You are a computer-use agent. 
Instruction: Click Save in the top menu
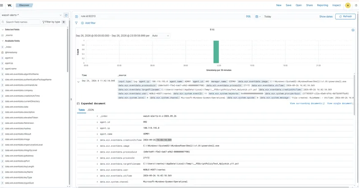[x=289, y=5]
